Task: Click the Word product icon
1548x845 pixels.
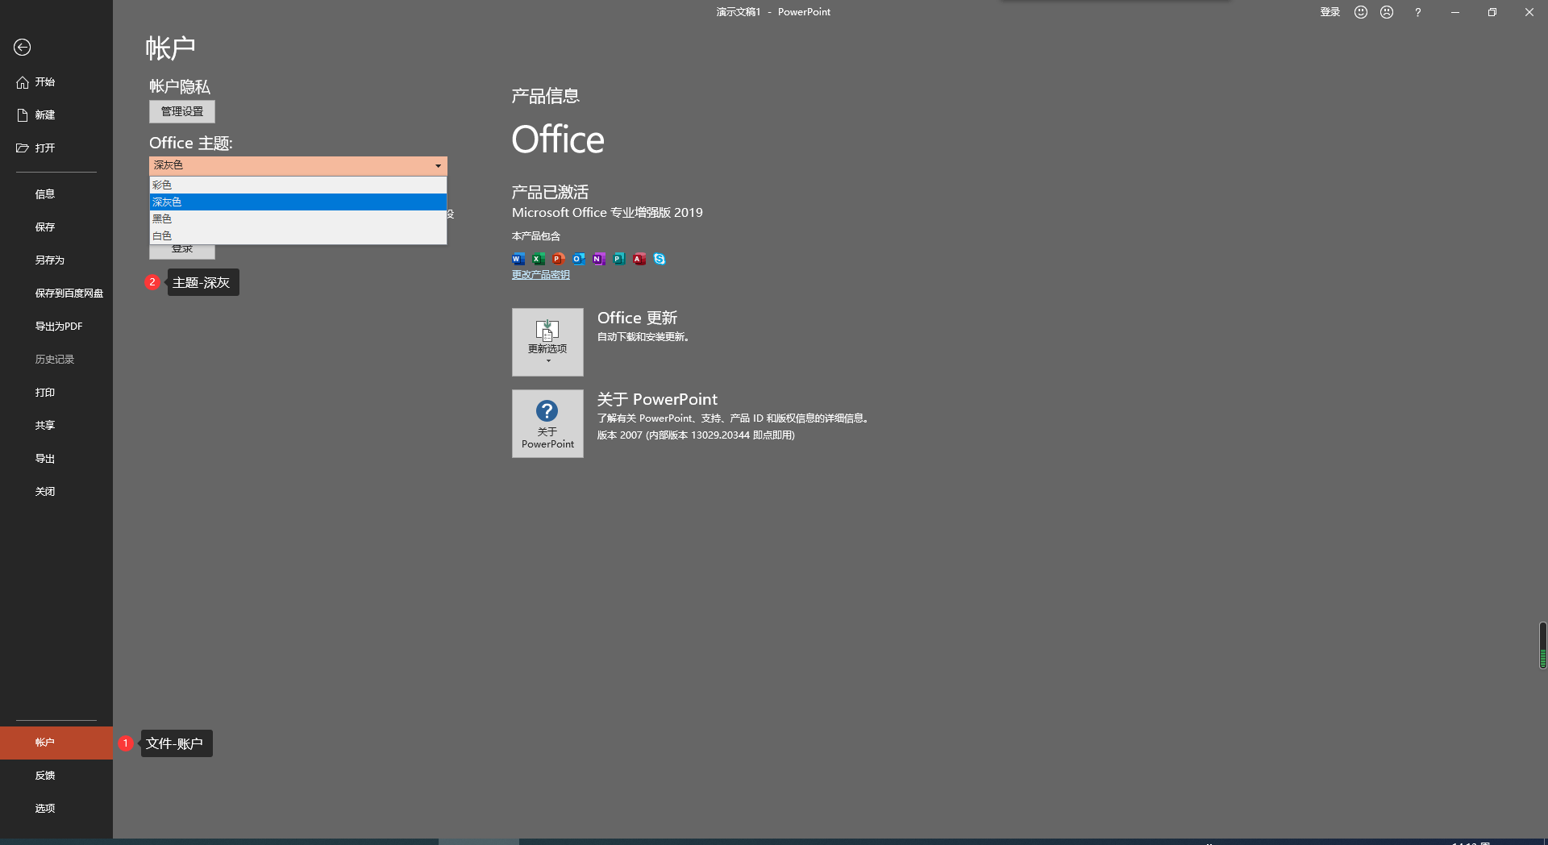Action: (518, 259)
